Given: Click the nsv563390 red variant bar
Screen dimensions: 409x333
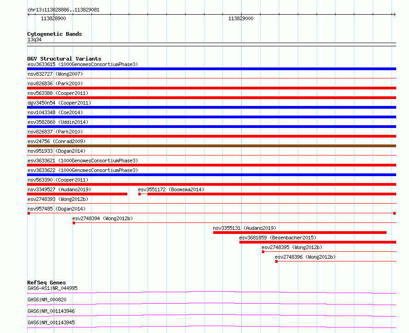Looking at the screenshot, I should point(211,184).
